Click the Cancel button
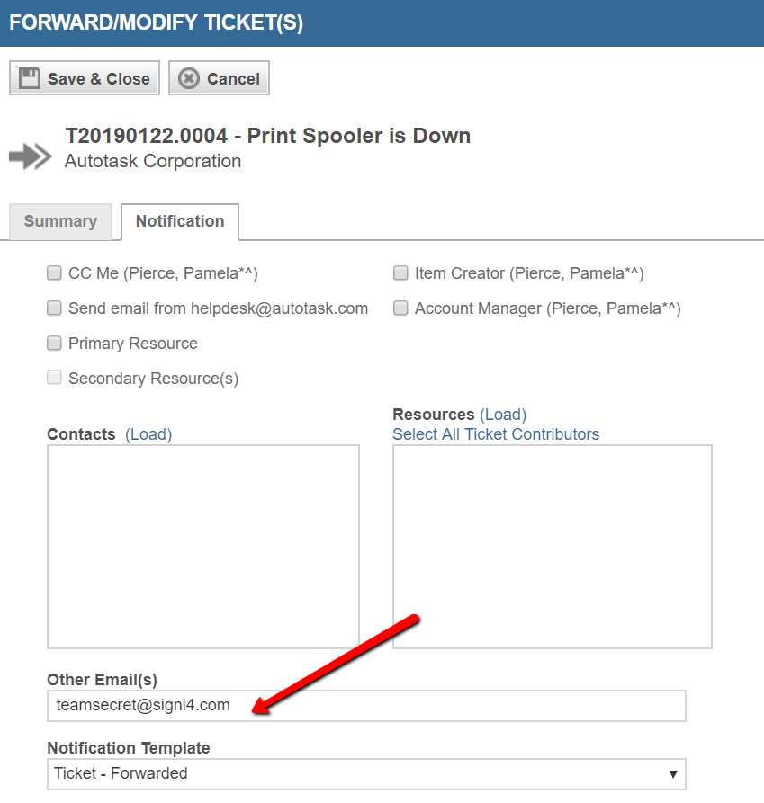Viewport: 764px width, 803px height. click(x=219, y=78)
